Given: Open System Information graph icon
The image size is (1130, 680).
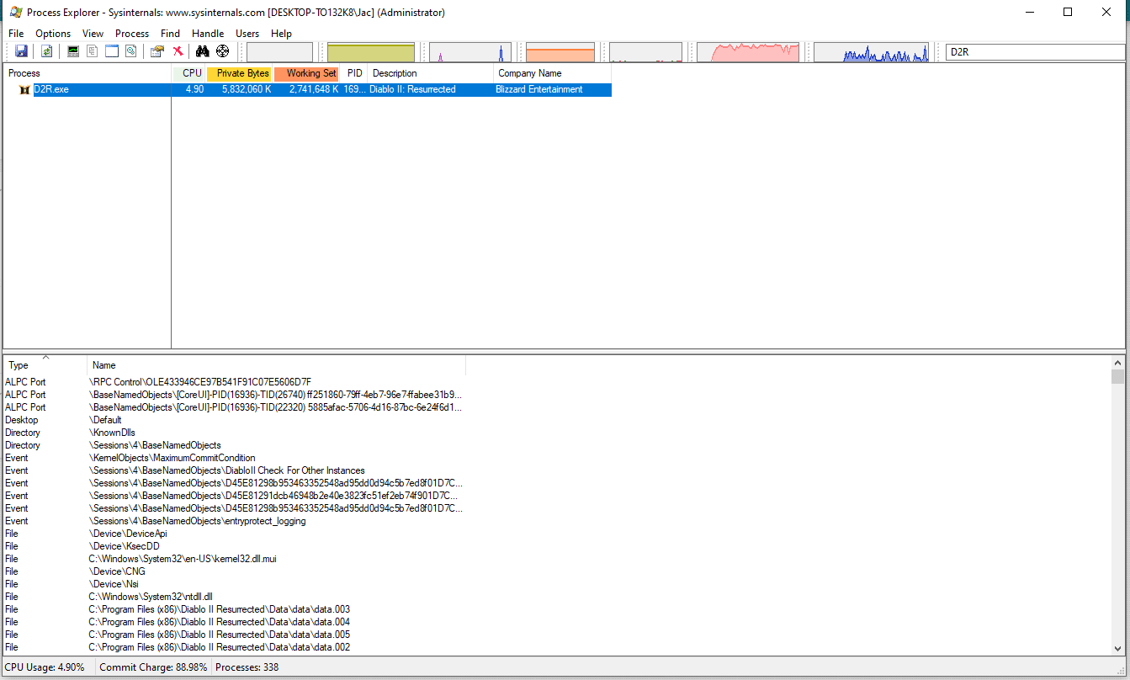Looking at the screenshot, I should pos(73,51).
